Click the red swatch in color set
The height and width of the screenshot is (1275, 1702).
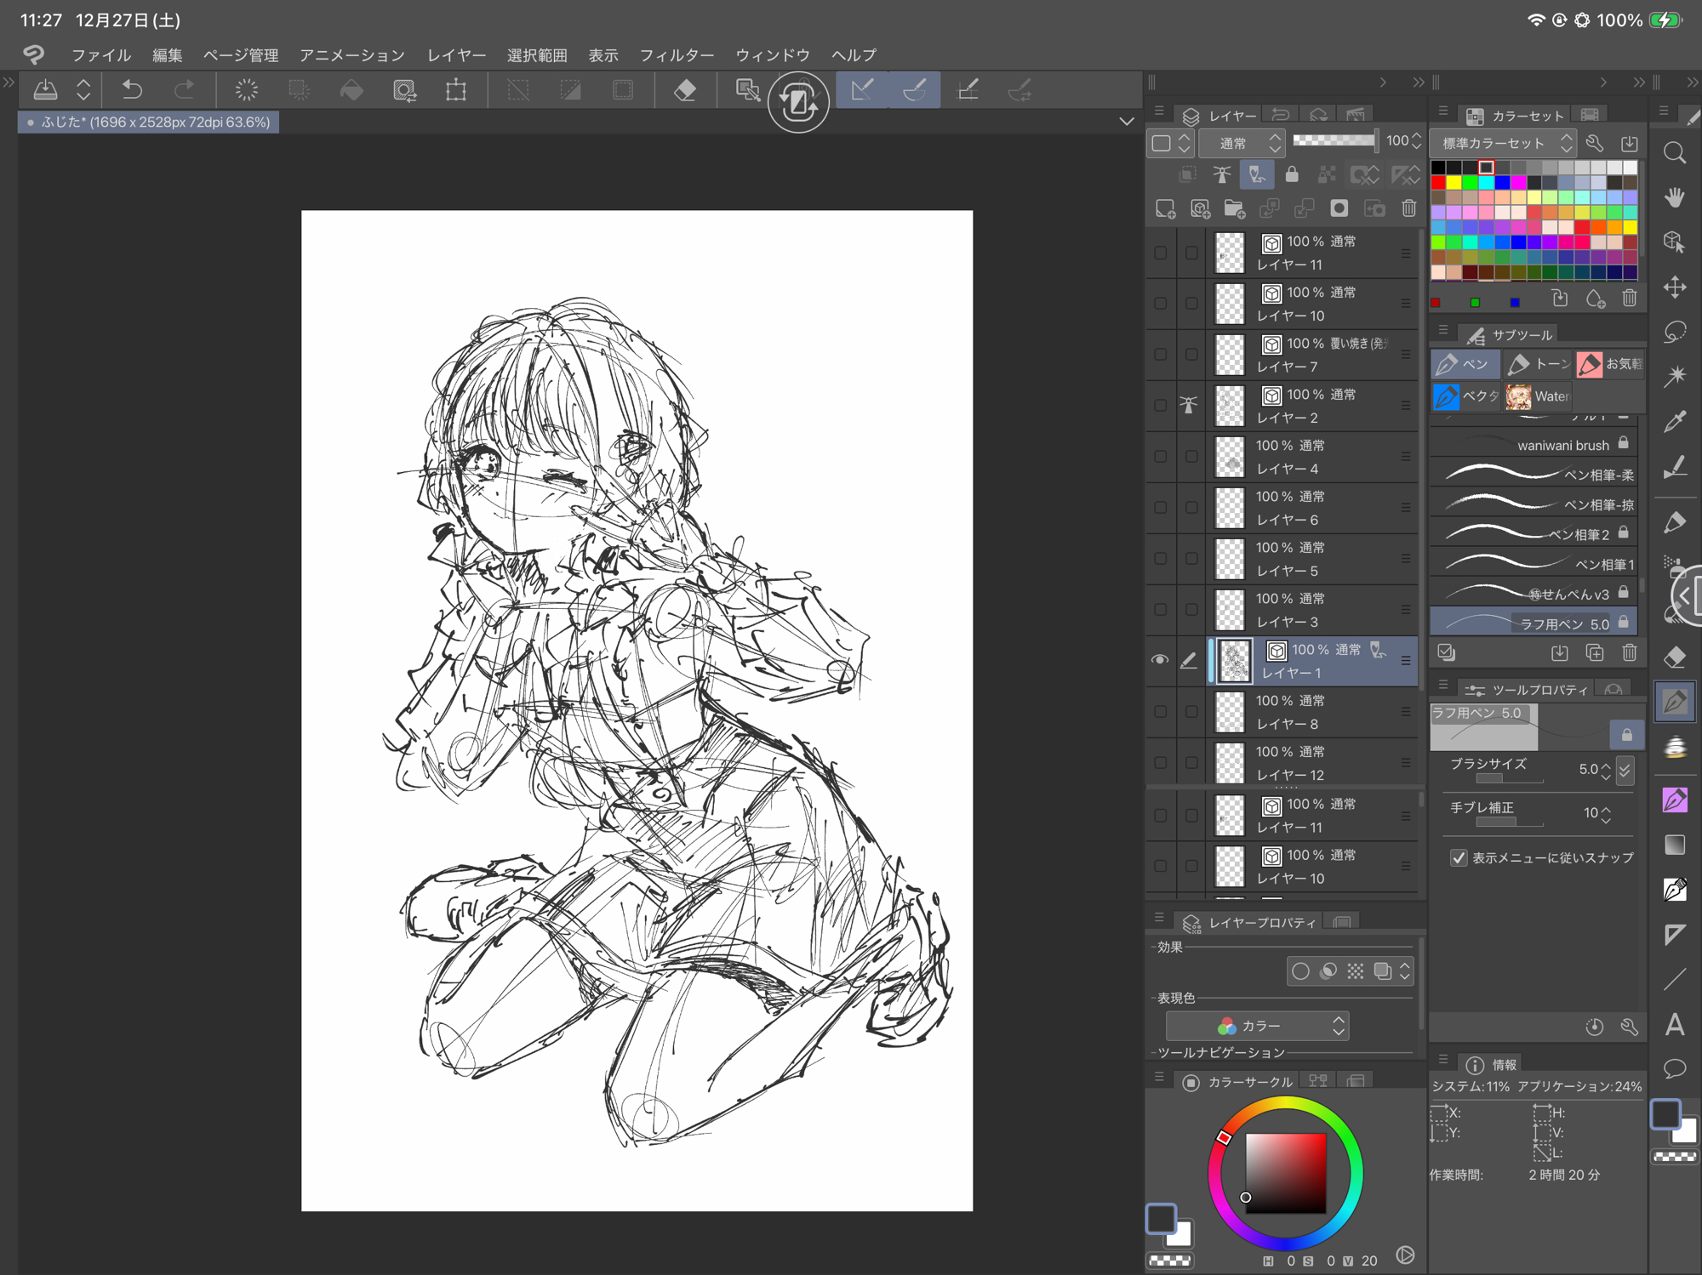[1438, 183]
